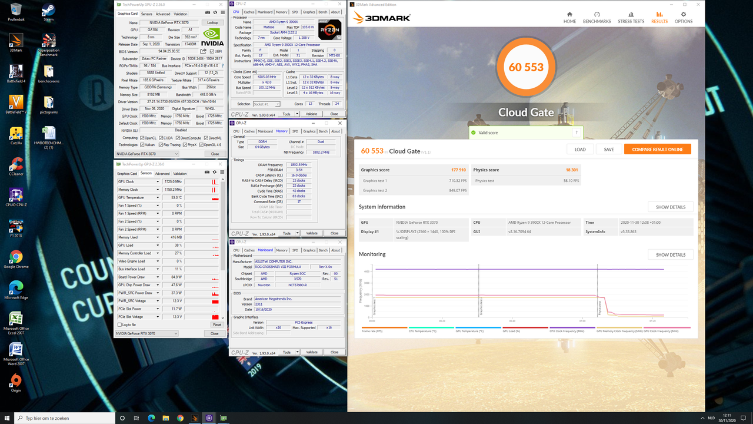Open OPTIONS gear in 3DMark
The width and height of the screenshot is (753, 424).
(683, 18)
